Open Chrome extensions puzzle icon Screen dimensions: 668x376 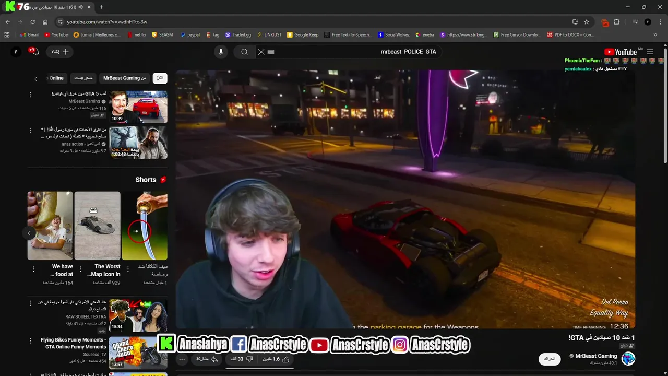(x=617, y=22)
